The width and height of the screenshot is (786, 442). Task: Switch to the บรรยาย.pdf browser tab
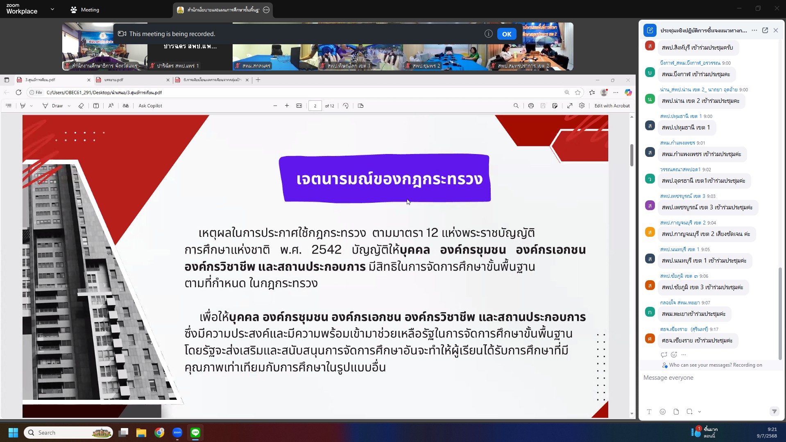coord(131,80)
